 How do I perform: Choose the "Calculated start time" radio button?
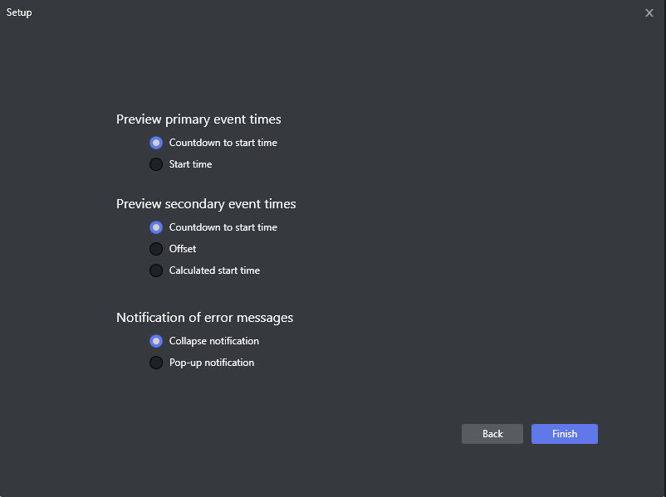156,270
